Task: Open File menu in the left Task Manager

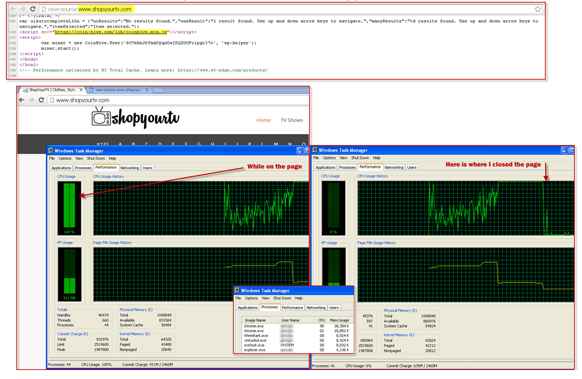Action: pos(52,158)
